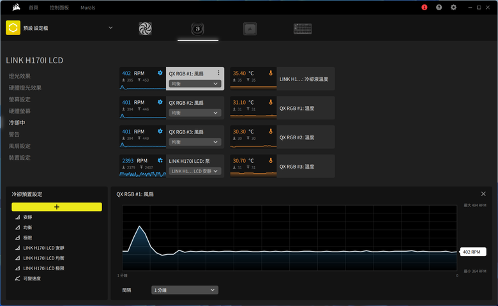This screenshot has height=306, width=498.
Task: Expand the 預設 設定檔 profile dropdown
Action: coord(110,28)
